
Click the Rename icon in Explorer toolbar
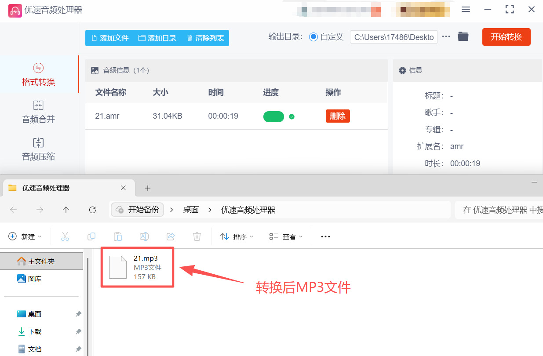144,236
